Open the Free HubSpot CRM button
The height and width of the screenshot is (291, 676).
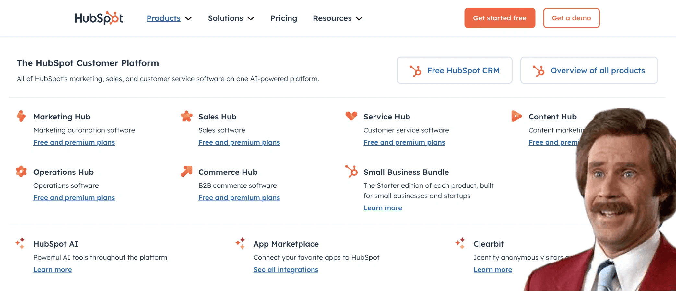click(455, 70)
